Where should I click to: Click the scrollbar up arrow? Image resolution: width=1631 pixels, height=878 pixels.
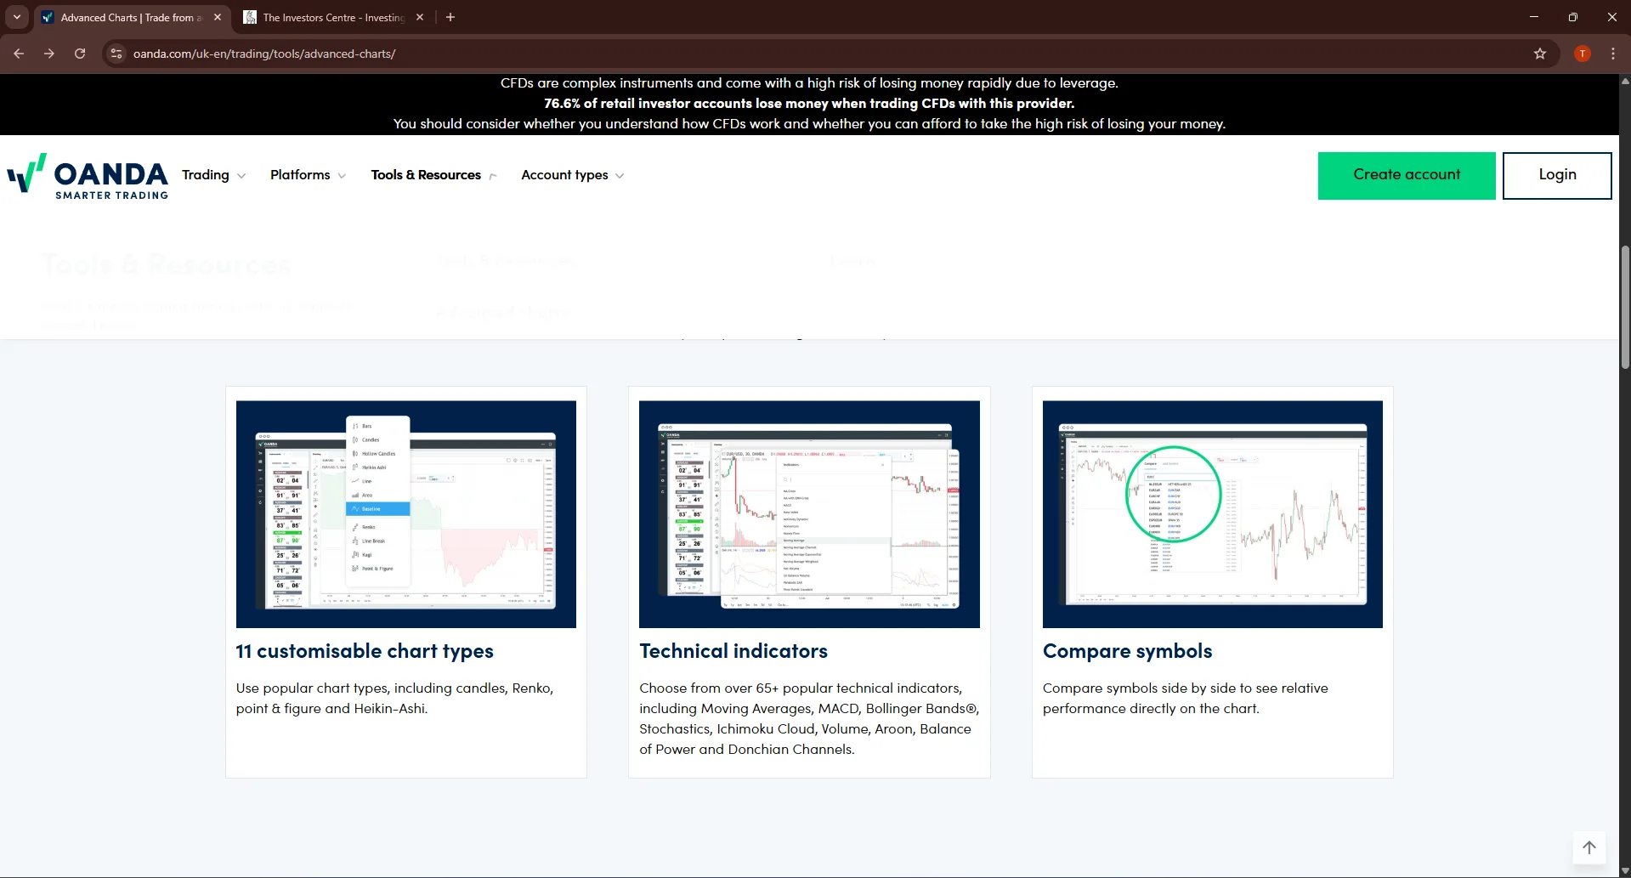(1625, 82)
